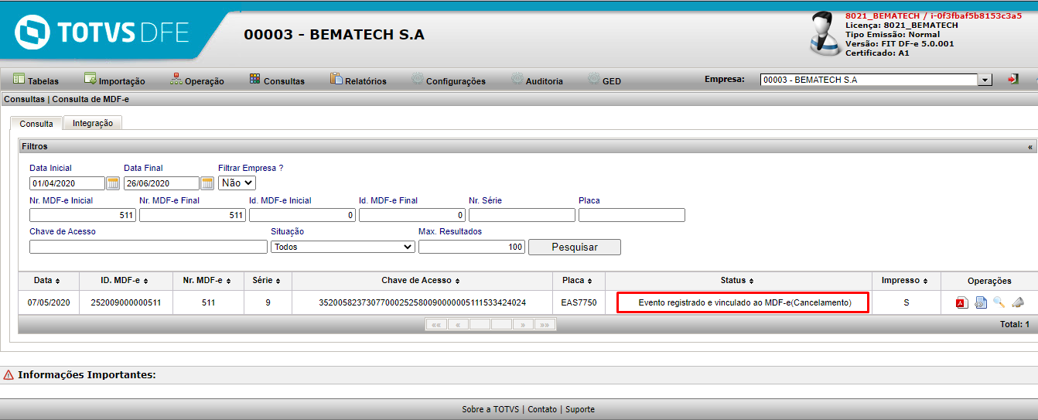1038x420 pixels.
Task: Open the Configurações menu
Action: click(449, 80)
